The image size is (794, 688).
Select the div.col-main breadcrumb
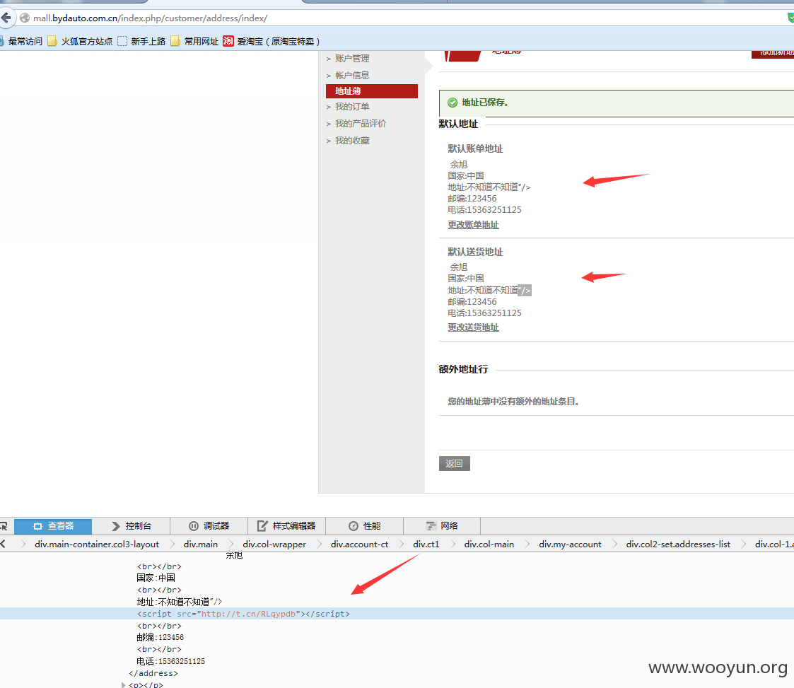coord(489,544)
